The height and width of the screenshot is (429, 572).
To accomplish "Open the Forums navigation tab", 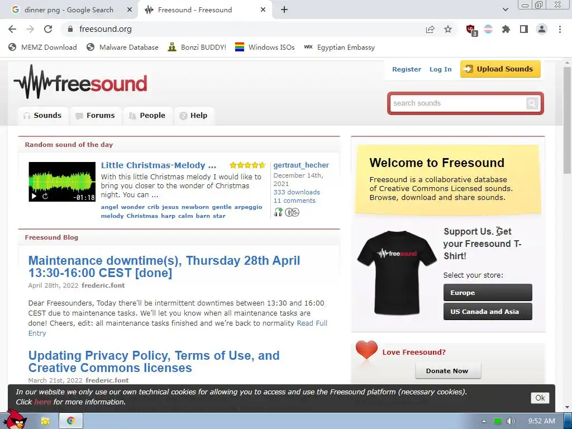I will coord(96,116).
